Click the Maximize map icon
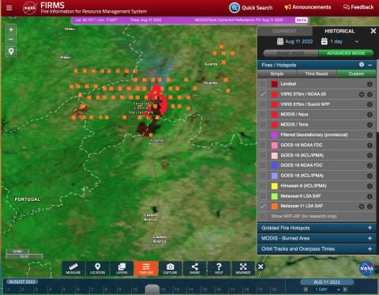Viewport: 379px width, 295px height. coord(243,268)
